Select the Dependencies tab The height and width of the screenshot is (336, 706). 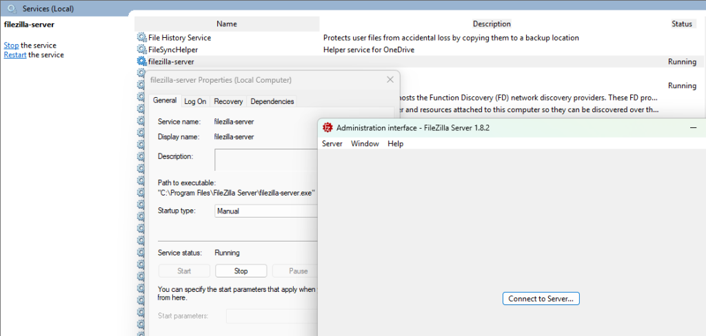point(272,101)
